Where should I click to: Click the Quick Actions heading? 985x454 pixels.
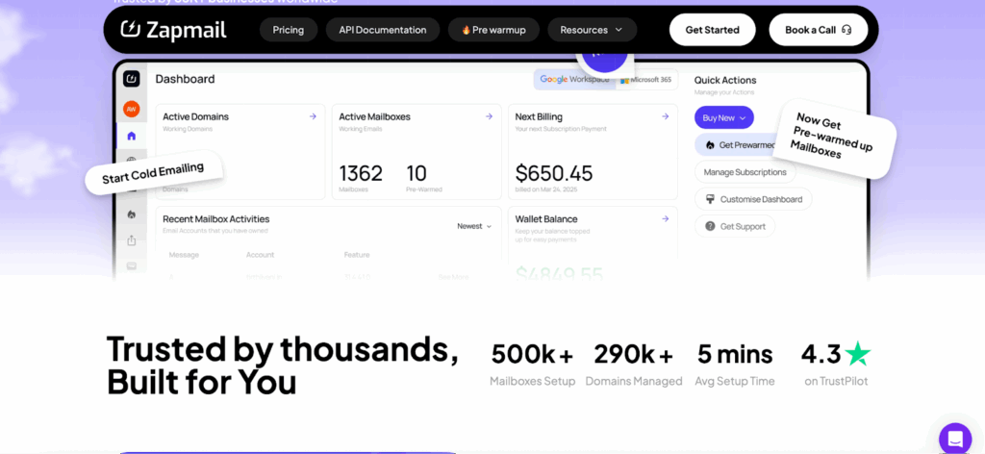click(x=725, y=81)
